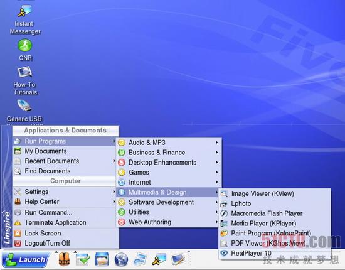
Task: Expand arrow beside Help Center
Action: (114, 202)
